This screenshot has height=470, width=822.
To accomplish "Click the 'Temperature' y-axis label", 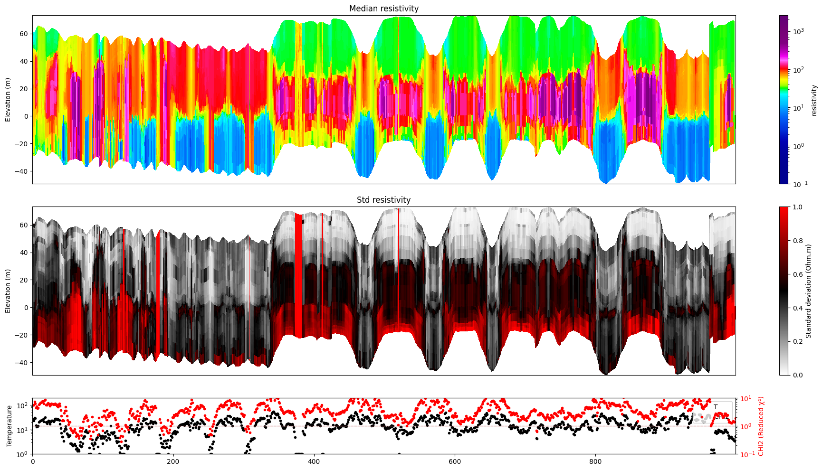I will tap(9, 426).
